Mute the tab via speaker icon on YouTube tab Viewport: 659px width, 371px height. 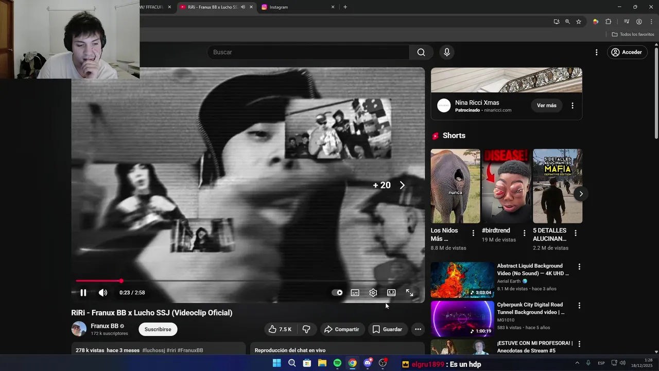[243, 7]
